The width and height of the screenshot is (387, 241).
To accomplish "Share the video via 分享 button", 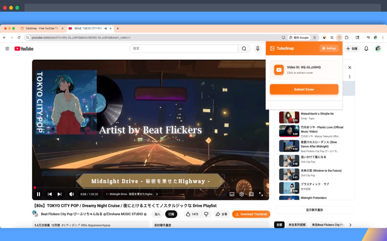I will 222,214.
